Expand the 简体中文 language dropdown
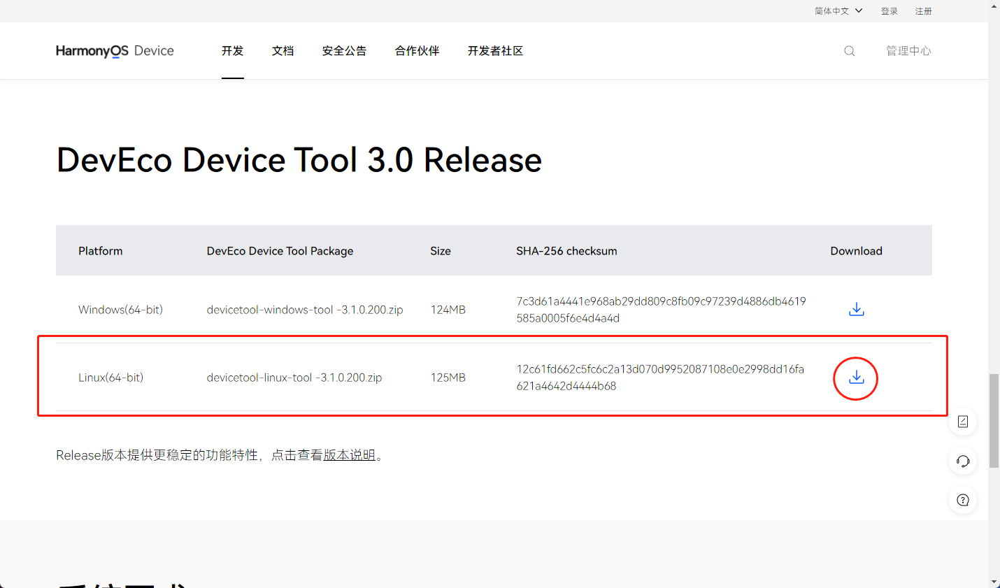This screenshot has height=588, width=1000. point(838,11)
